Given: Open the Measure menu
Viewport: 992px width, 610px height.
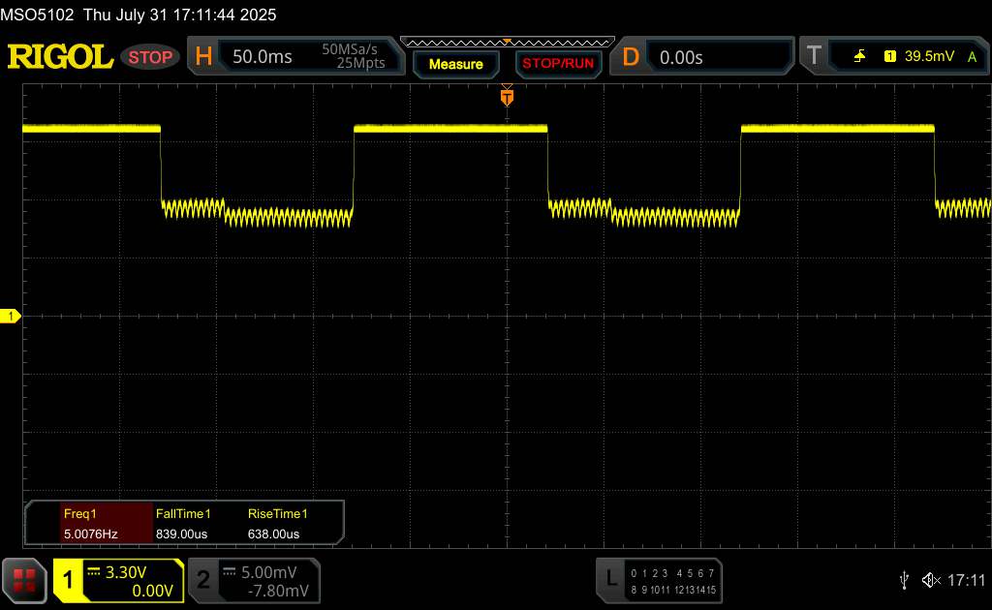Looking at the screenshot, I should 455,64.
